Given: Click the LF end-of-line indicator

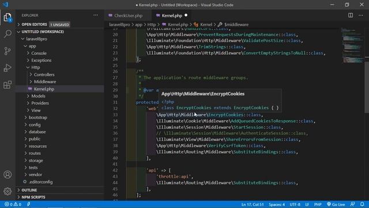Looking at the screenshot, I should (x=307, y=205).
